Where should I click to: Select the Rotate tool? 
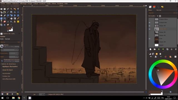(8, 15)
